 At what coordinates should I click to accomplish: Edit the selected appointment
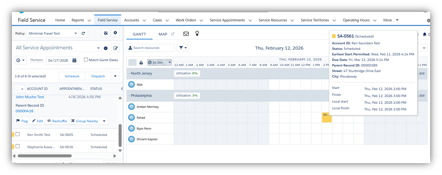pyautogui.click(x=38, y=121)
